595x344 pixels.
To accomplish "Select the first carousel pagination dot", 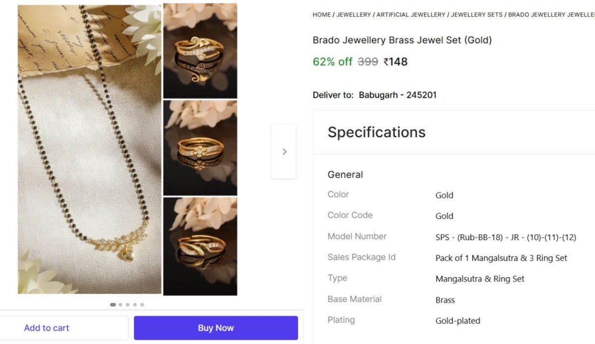I will 113,305.
